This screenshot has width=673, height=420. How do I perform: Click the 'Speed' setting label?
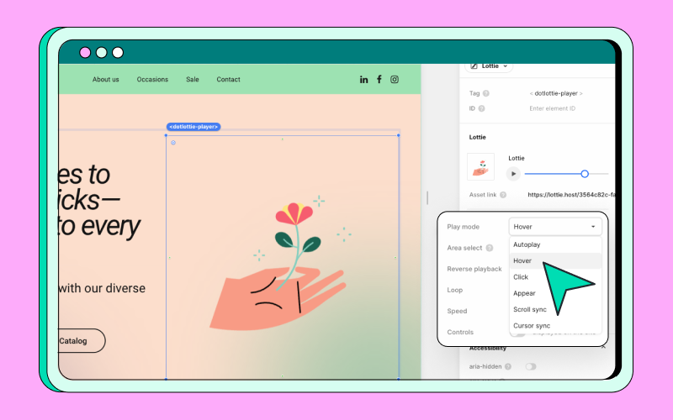click(457, 311)
